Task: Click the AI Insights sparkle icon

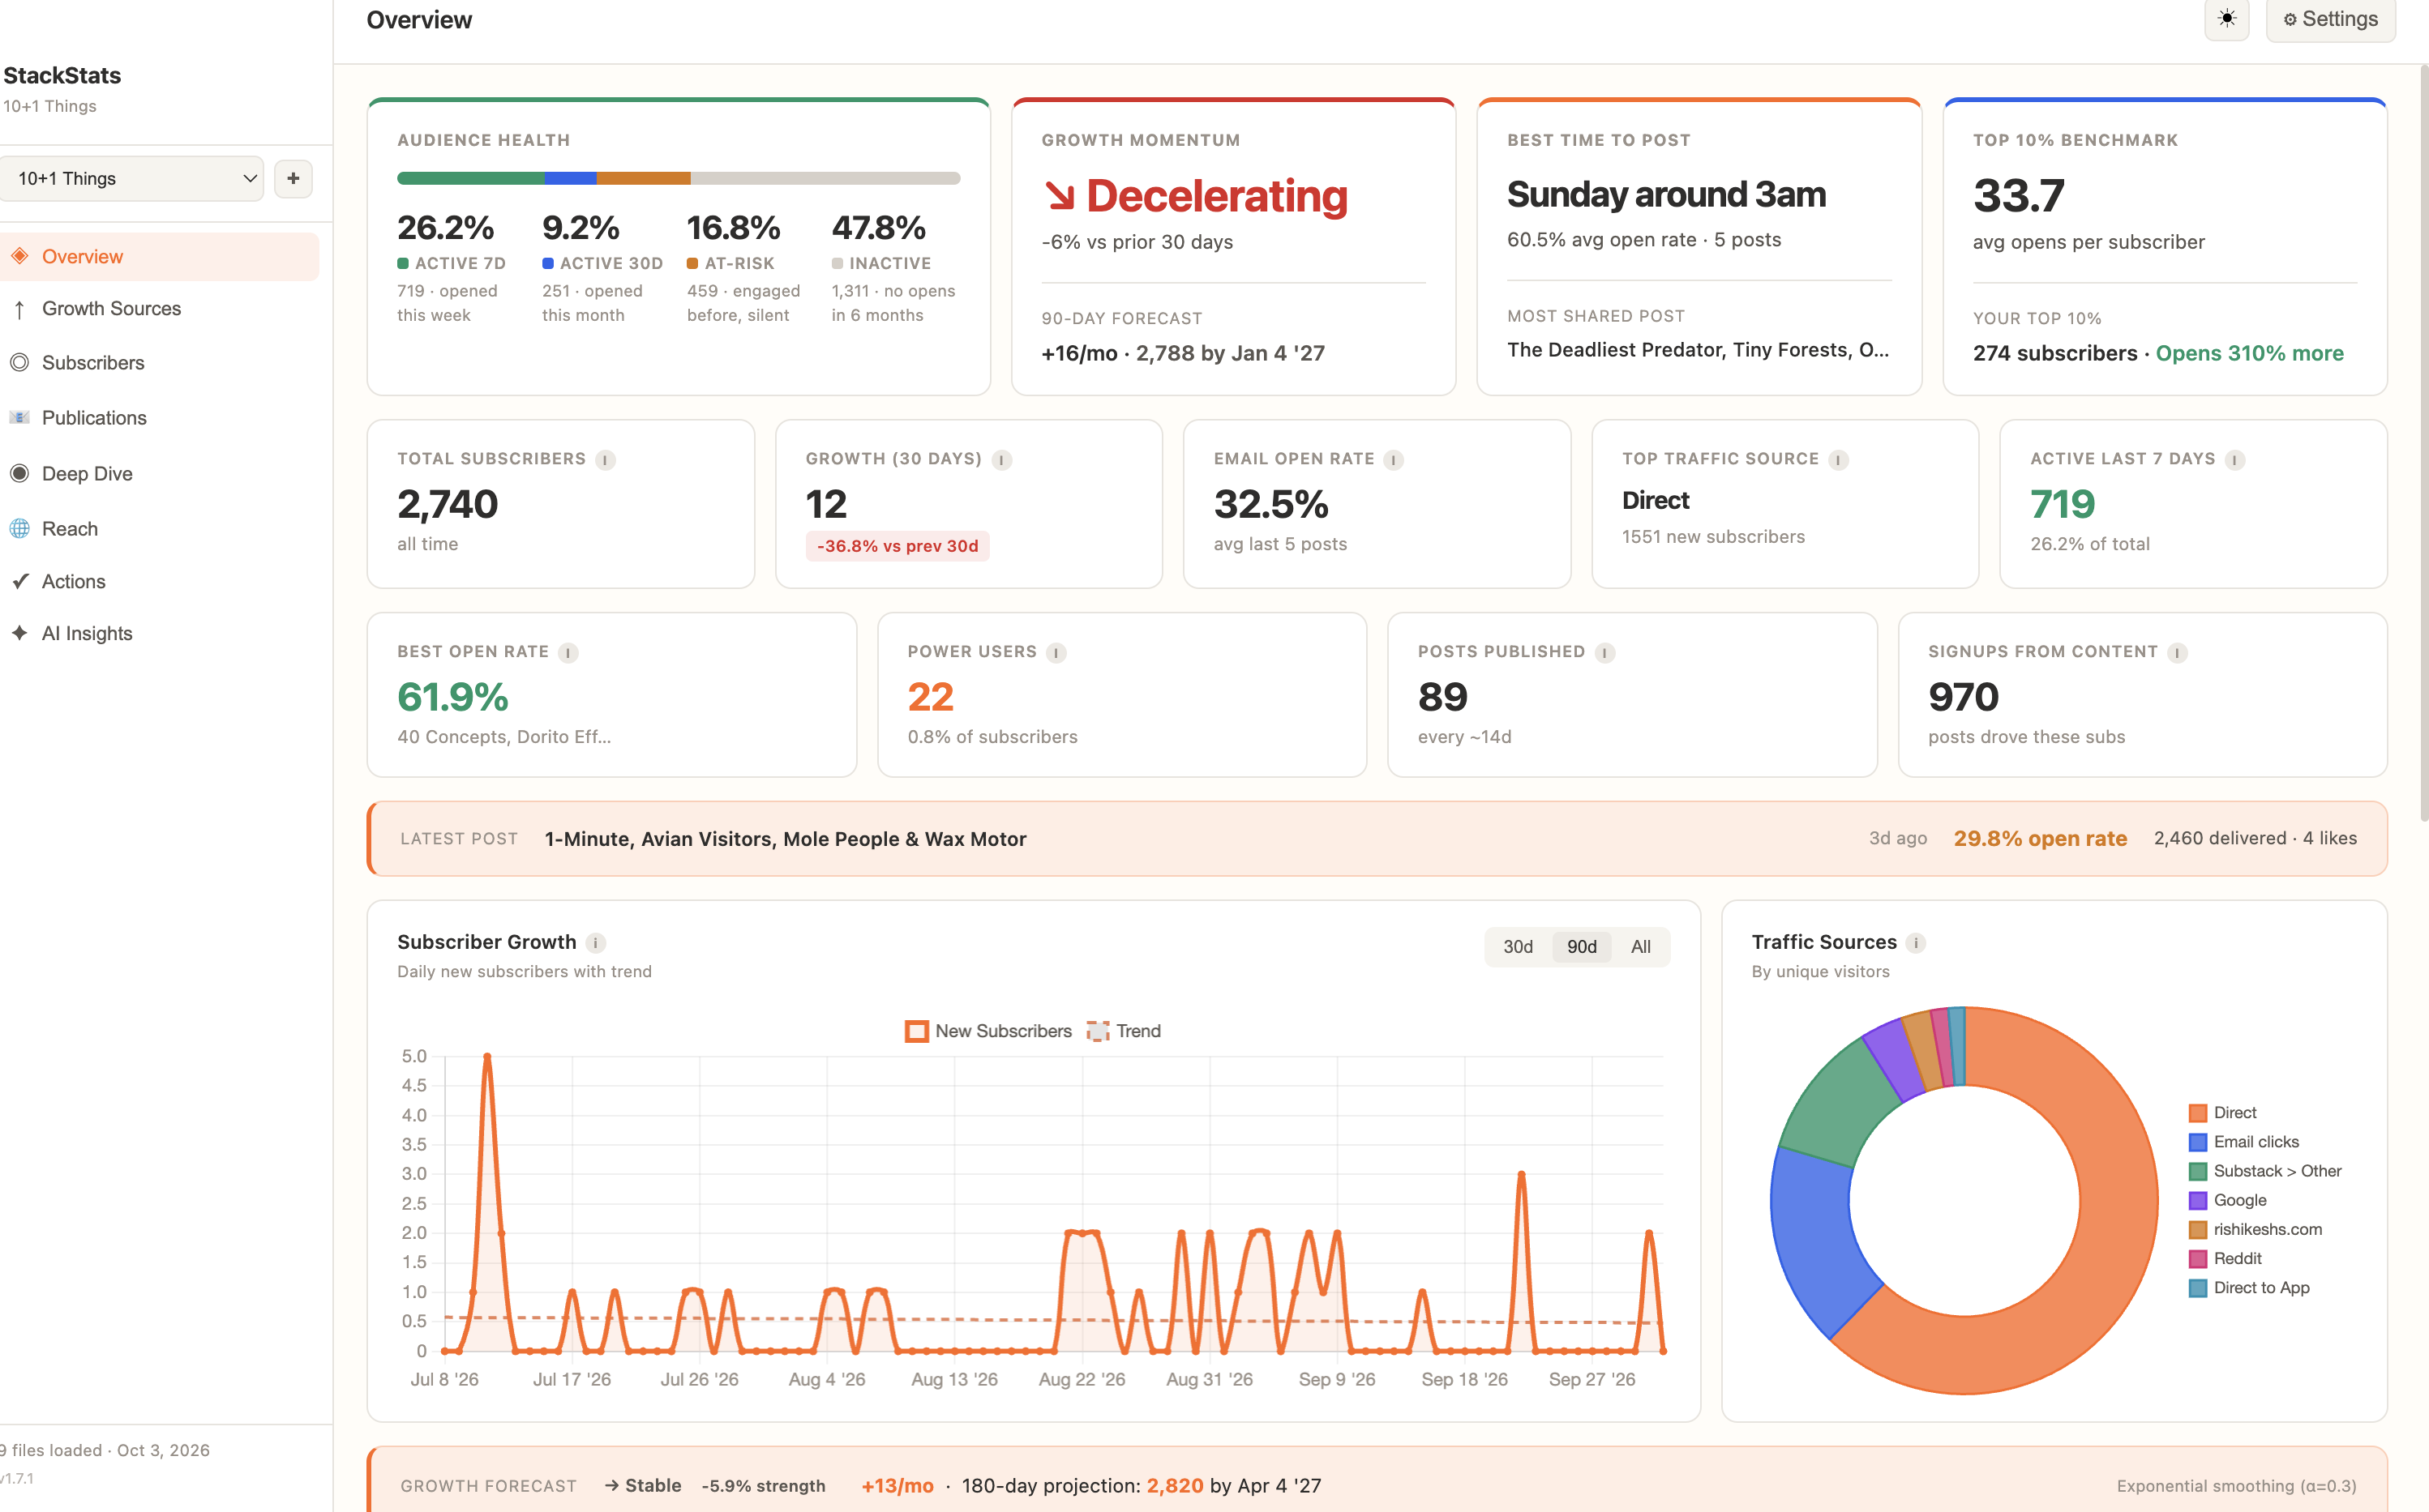Action: (x=19, y=633)
